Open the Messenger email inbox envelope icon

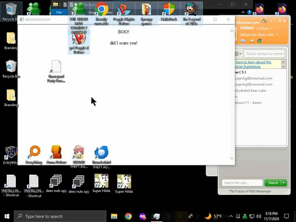tap(243, 41)
